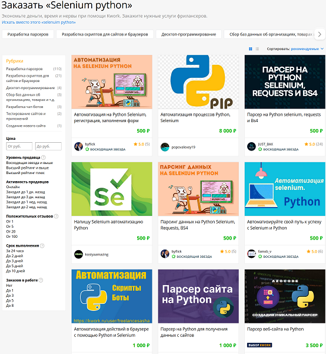
Task: Open the Сортировать рекомендуемые dropdown
Action: [307, 49]
